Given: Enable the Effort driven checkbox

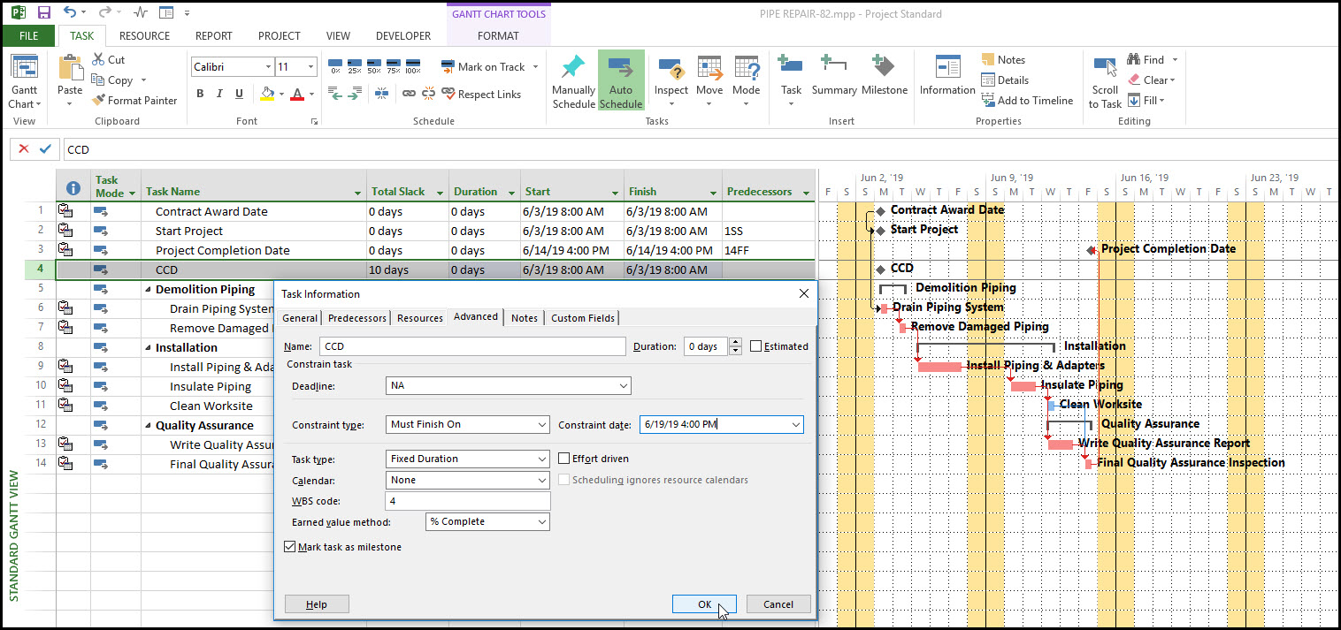Looking at the screenshot, I should pos(565,459).
